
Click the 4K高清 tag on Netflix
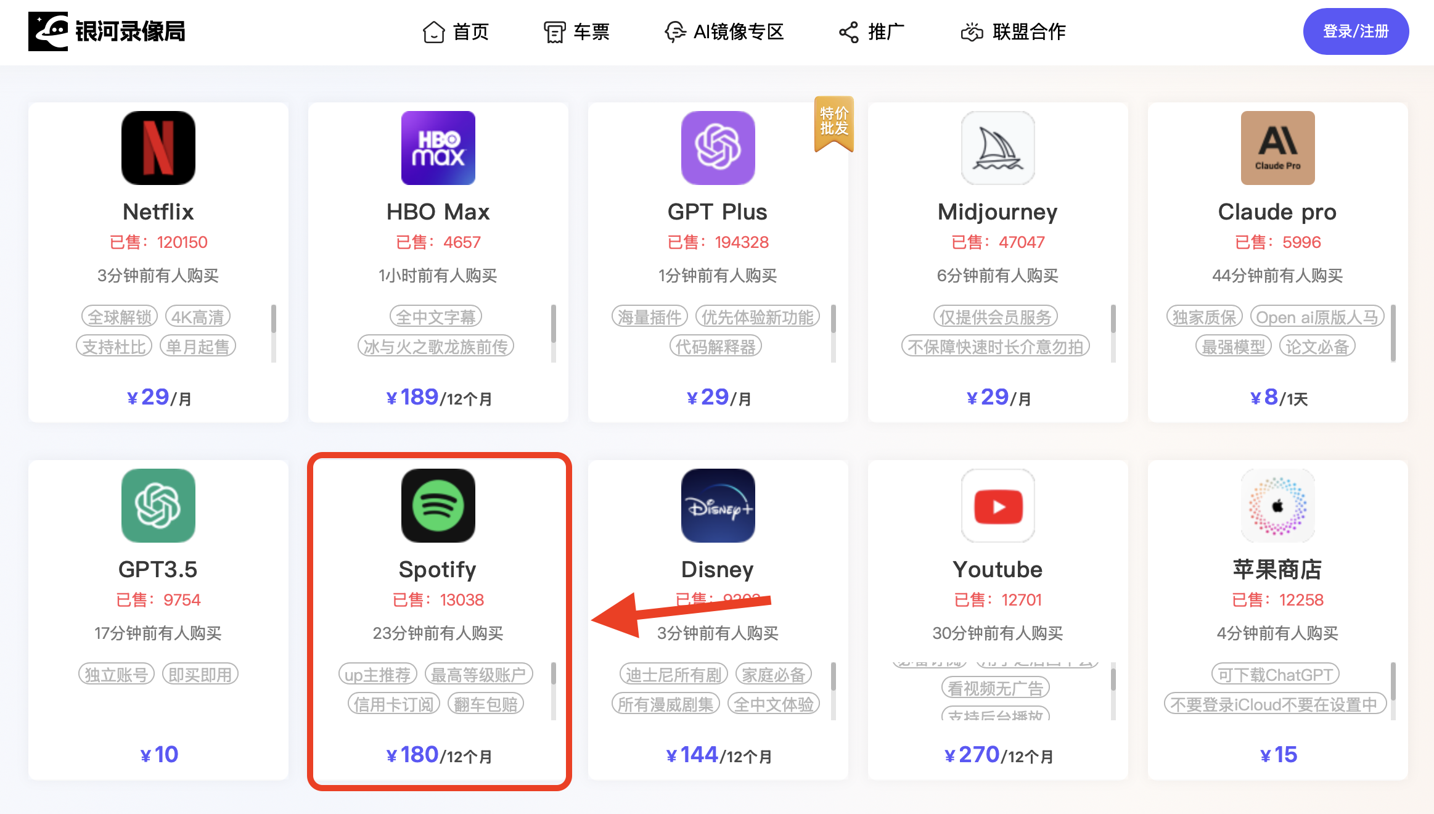click(x=197, y=317)
